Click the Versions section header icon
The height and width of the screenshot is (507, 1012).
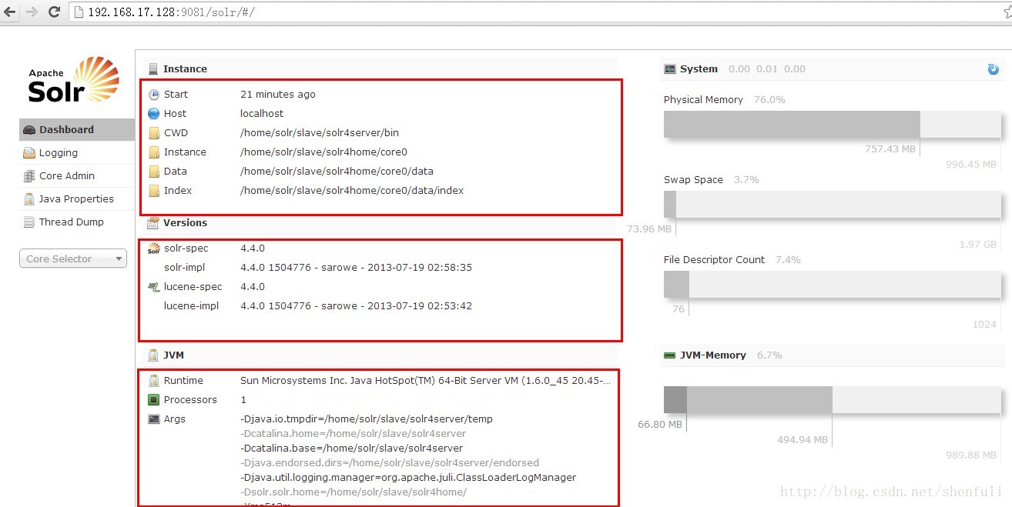click(x=153, y=222)
